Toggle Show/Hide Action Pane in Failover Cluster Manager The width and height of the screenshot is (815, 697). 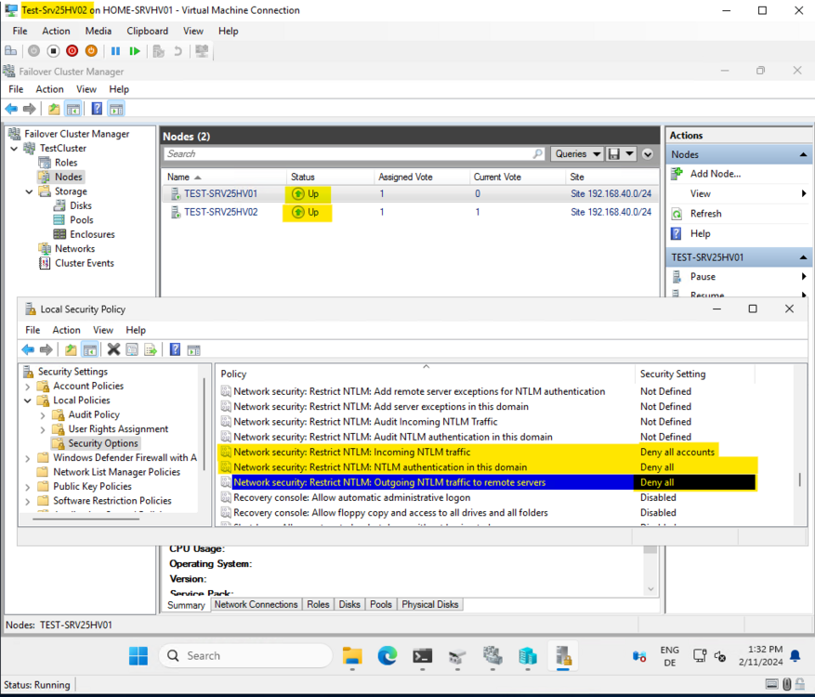coord(116,109)
